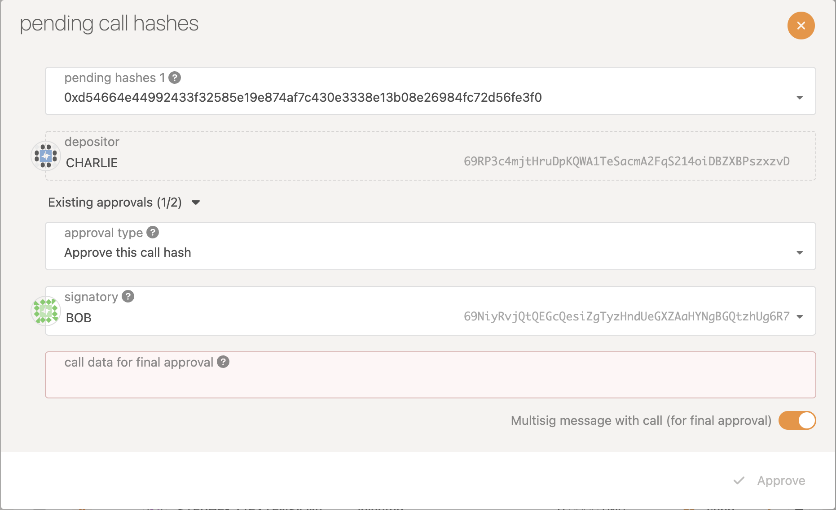Click the Approve this call hash value
836x510 pixels.
128,252
